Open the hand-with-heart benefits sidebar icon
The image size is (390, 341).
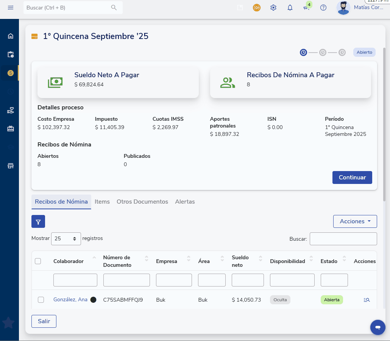tap(11, 110)
